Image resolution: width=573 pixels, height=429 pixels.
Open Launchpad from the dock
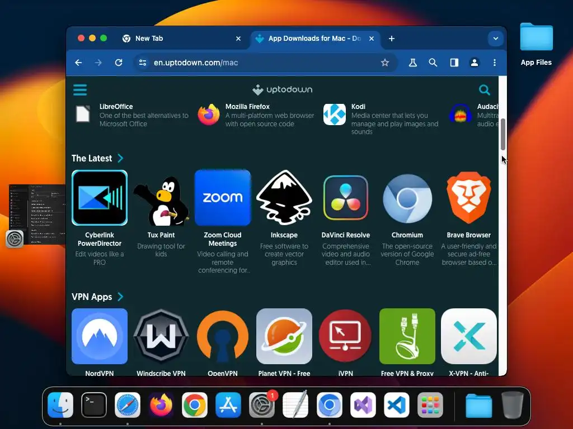pyautogui.click(x=430, y=405)
